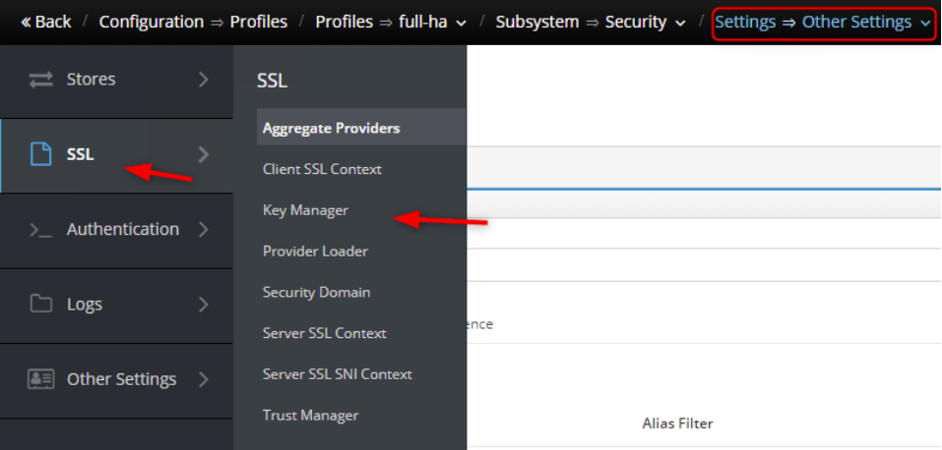Expand the Stores submenu chevron
Viewport: 942px width, 450px height.
point(204,80)
